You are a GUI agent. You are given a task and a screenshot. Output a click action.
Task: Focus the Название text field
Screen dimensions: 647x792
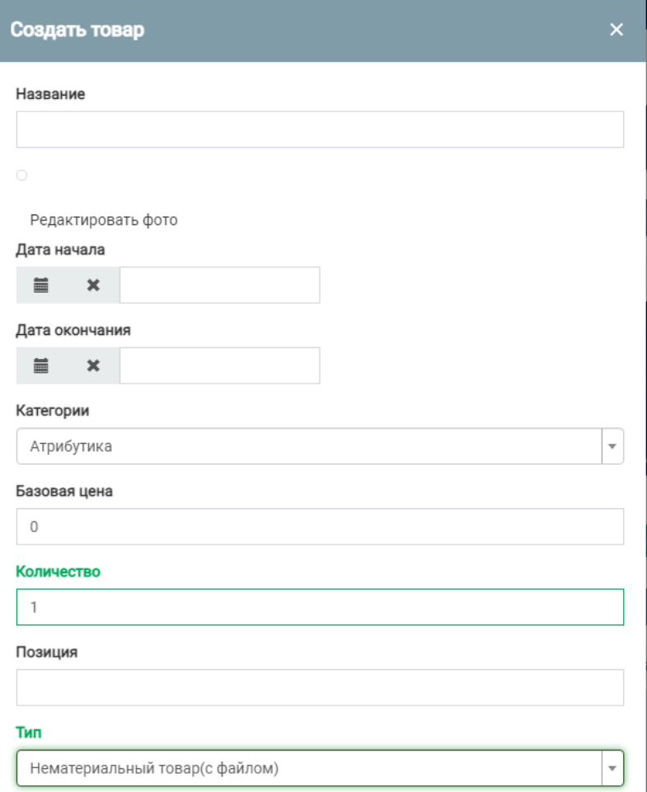(319, 130)
